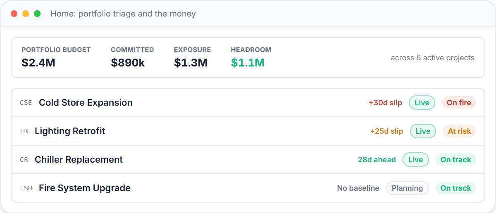Viewport: 496px width, 213px height.
Task: Click the Live badge on Cold Store Expansion
Action: pos(422,103)
